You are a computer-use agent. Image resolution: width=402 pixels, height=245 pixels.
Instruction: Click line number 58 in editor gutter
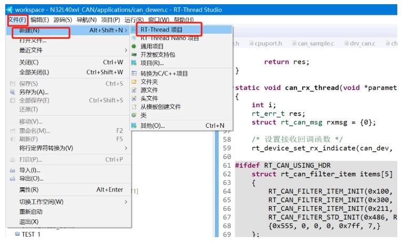(227, 139)
